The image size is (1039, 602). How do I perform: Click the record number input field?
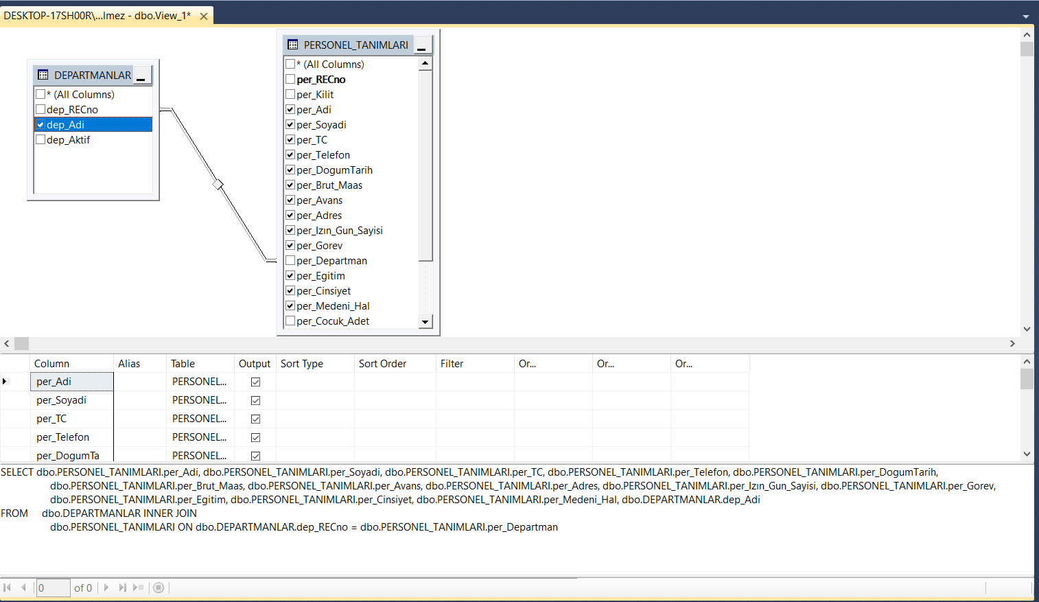[x=53, y=588]
